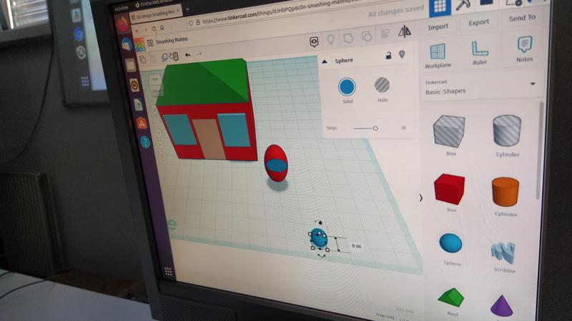
Task: Click the Copy icon in the edit toolbar
Action: click(142, 59)
